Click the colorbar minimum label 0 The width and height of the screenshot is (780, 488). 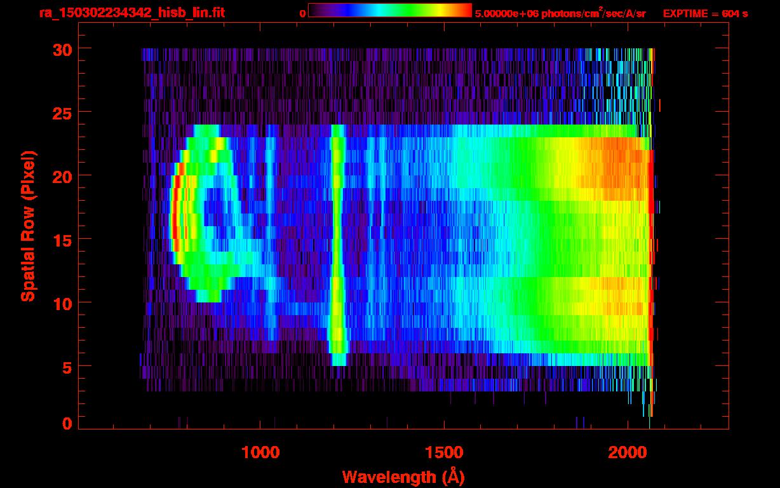303,13
